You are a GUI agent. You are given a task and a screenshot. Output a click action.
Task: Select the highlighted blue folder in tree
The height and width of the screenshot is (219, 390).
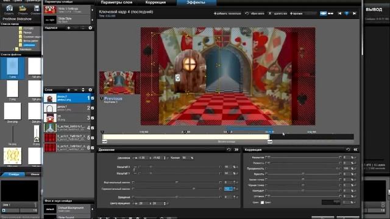point(29,45)
